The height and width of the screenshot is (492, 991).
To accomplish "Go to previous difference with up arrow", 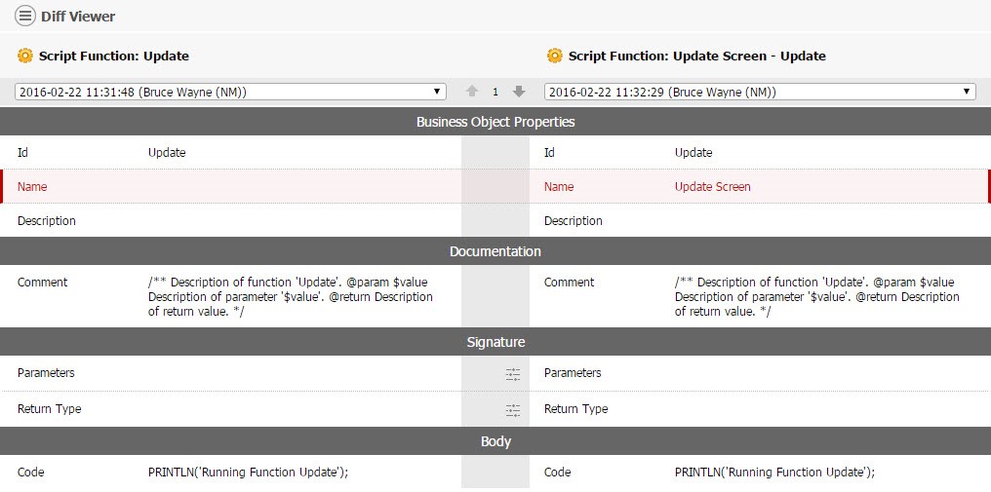I will 472,92.
